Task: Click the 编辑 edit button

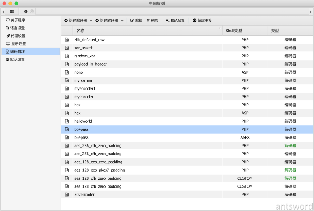Action: pos(136,21)
